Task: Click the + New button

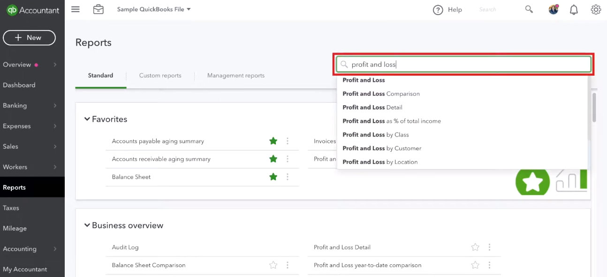Action: click(29, 38)
